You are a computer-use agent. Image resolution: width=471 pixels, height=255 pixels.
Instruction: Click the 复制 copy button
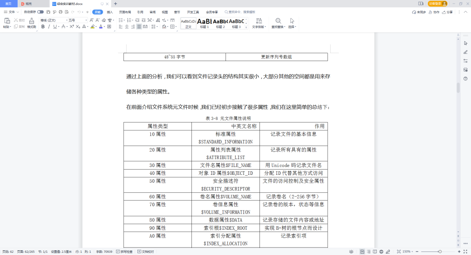pos(19,27)
